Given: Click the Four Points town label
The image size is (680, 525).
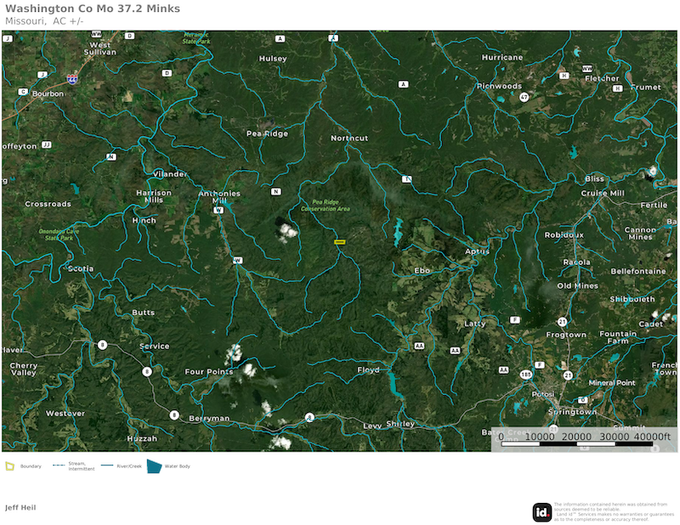Looking at the screenshot, I should [x=208, y=371].
